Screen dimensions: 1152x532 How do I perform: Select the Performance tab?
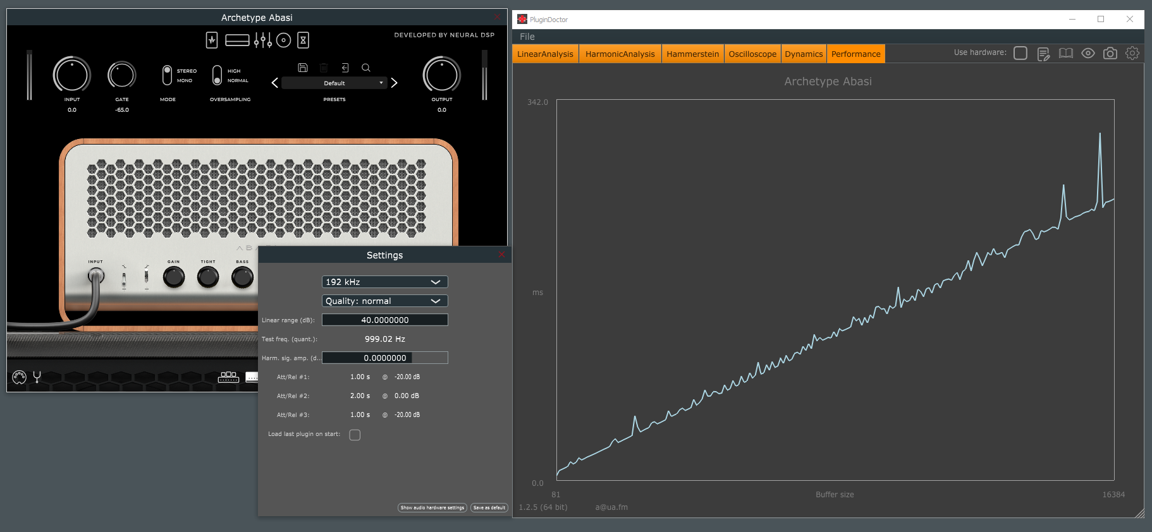pyautogui.click(x=856, y=54)
